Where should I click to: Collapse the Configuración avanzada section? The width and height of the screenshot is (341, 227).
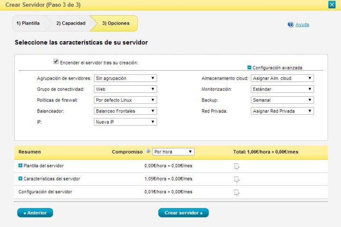pos(249,68)
